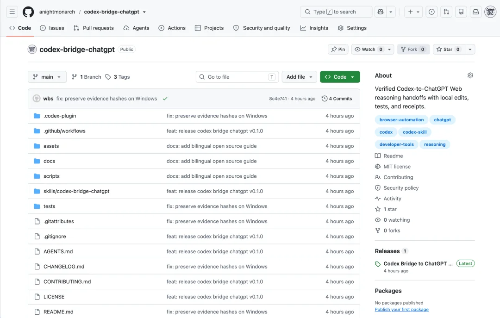The image size is (500, 318).
Task: Click the repository avatar beside codex-bridge-chatgpt title
Action: tap(32, 50)
